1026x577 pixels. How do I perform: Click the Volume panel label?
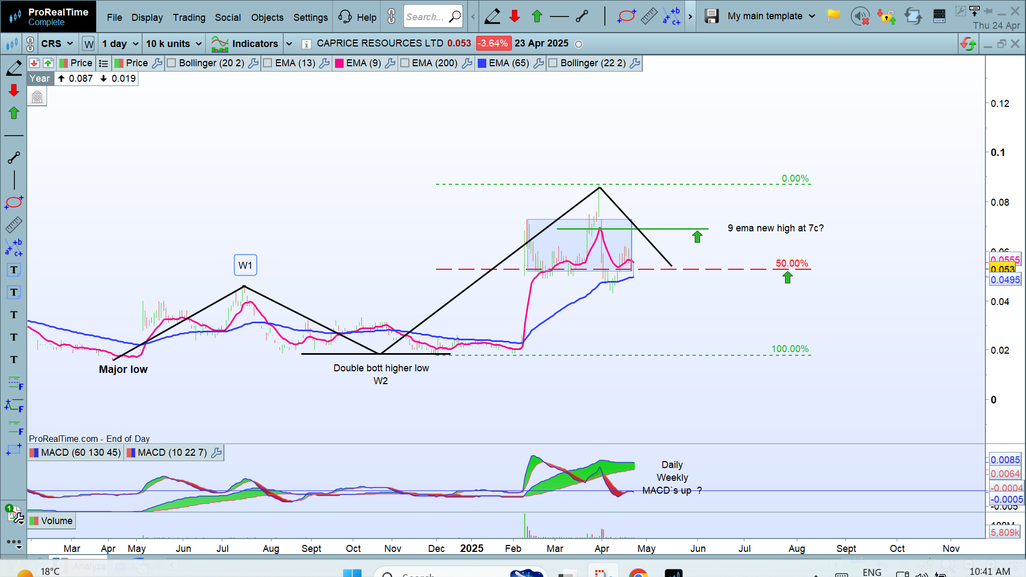[x=57, y=521]
